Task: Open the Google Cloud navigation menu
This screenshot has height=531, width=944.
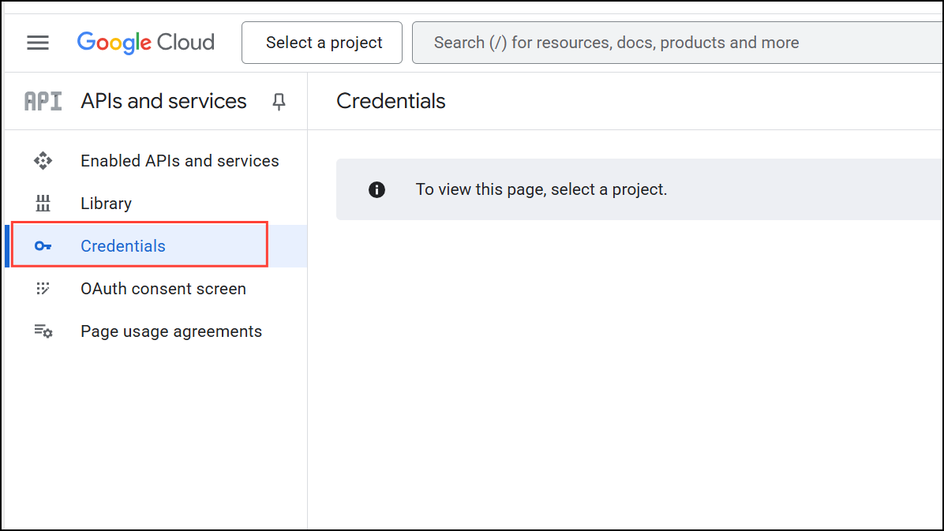Action: 37,43
